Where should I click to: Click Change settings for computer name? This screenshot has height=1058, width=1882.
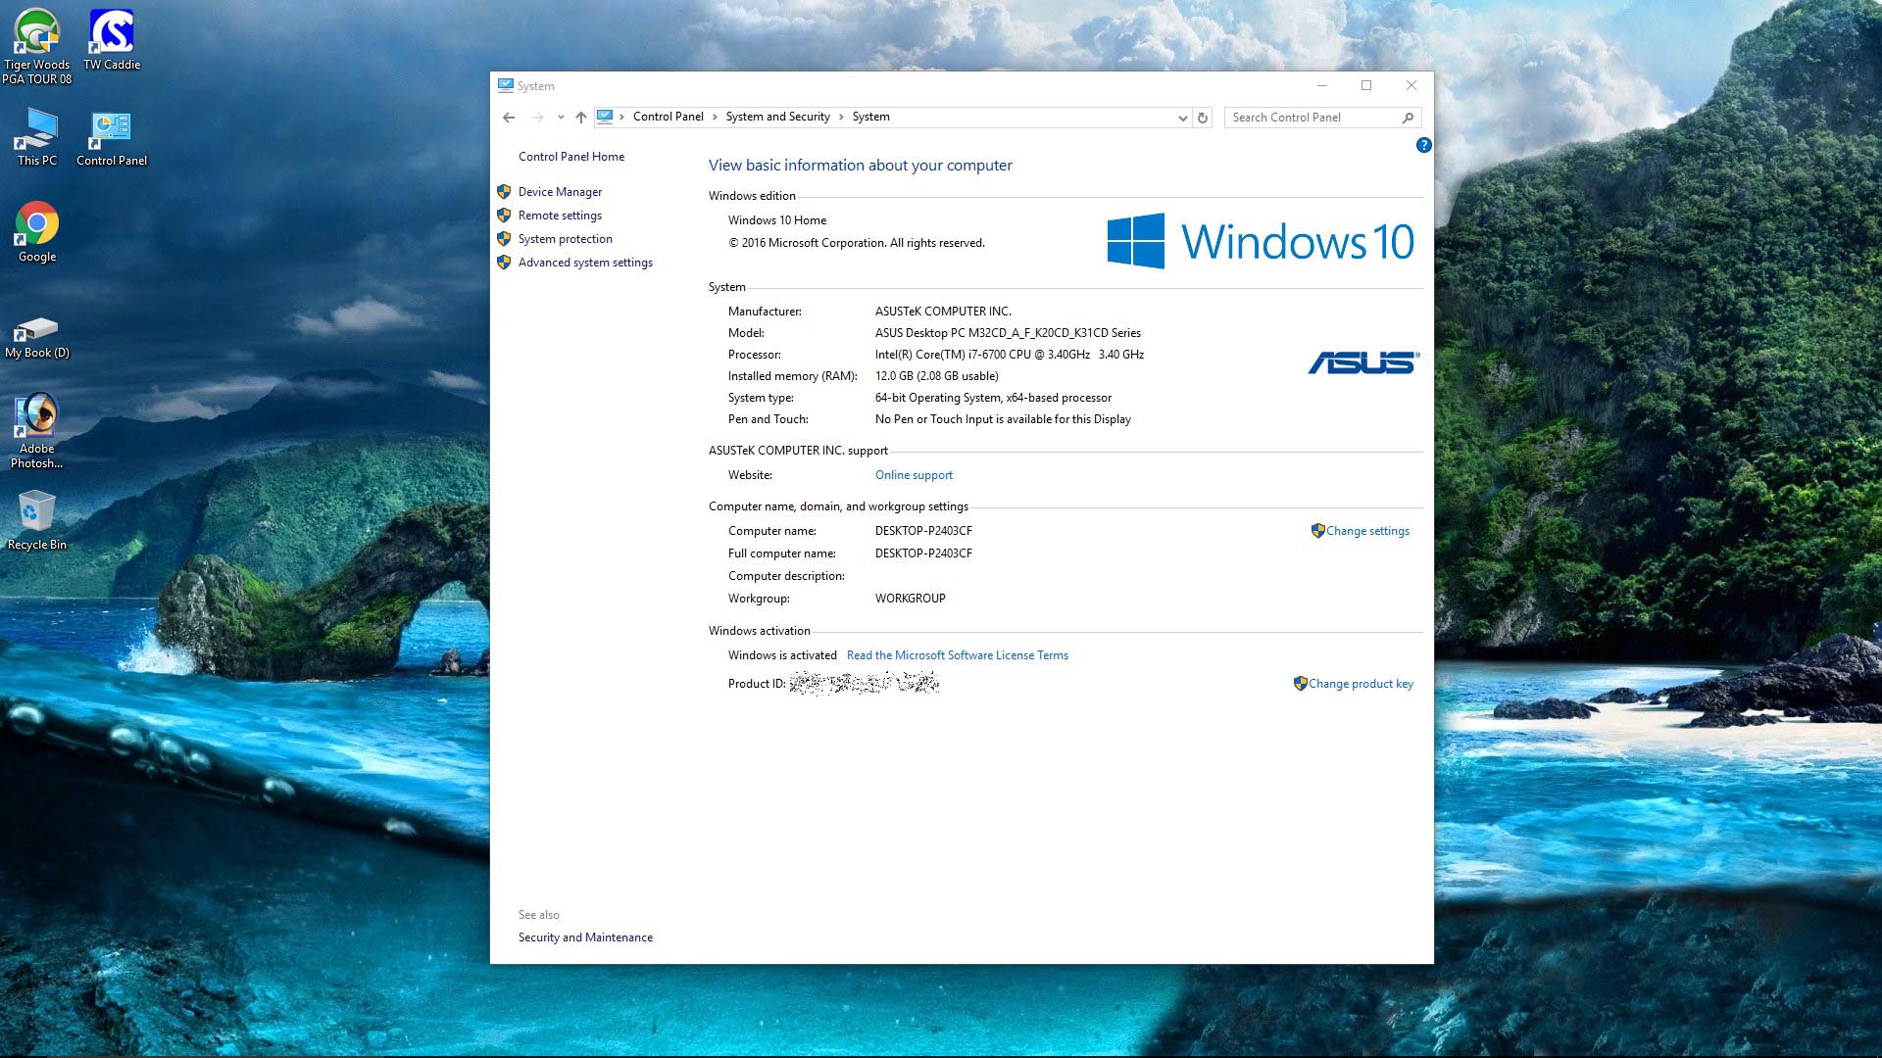point(1367,531)
